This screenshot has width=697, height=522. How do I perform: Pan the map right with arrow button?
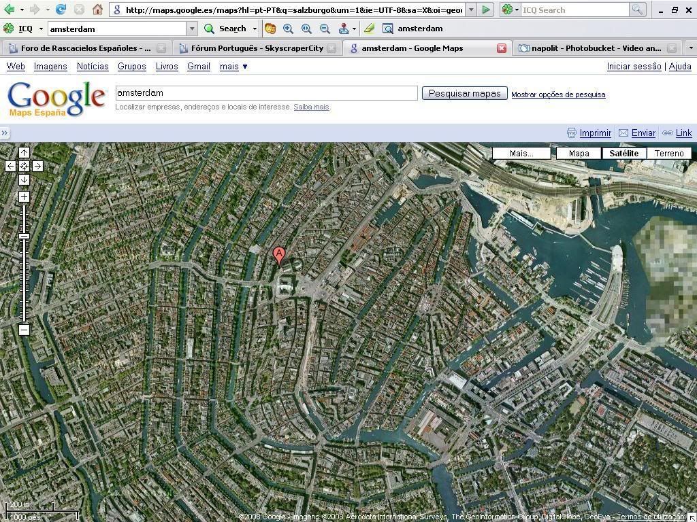(x=37, y=166)
